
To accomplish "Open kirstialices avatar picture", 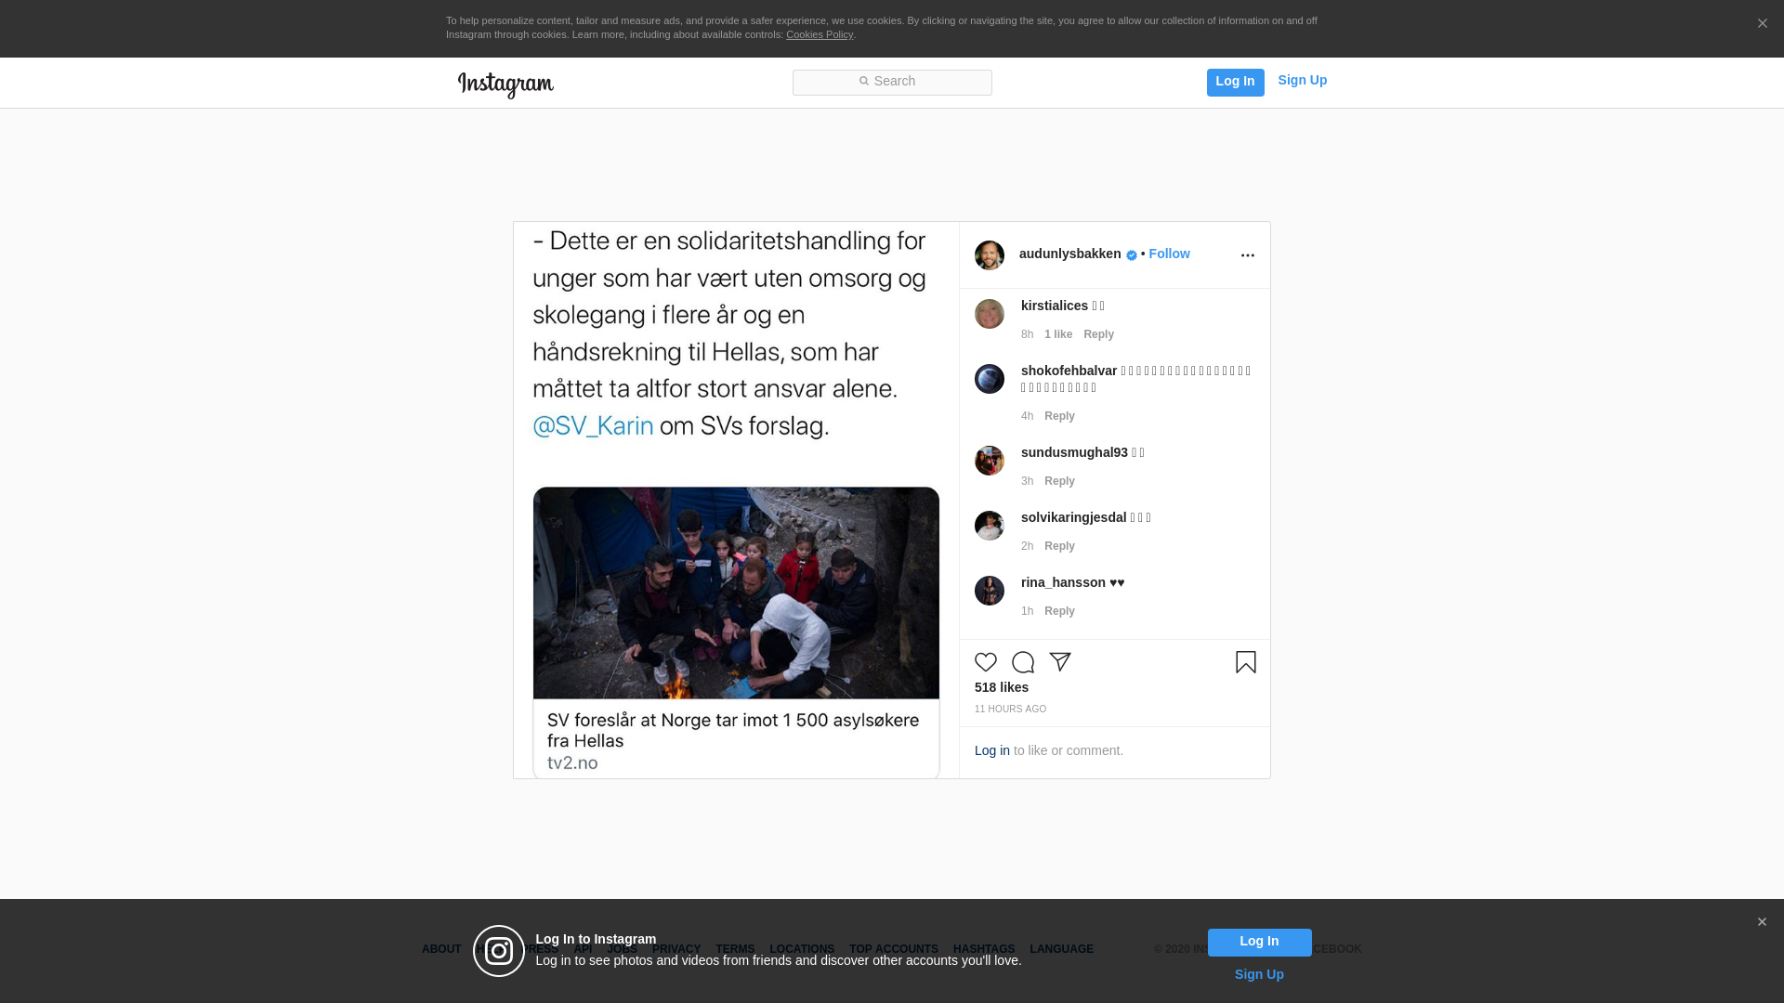I will 990,314.
